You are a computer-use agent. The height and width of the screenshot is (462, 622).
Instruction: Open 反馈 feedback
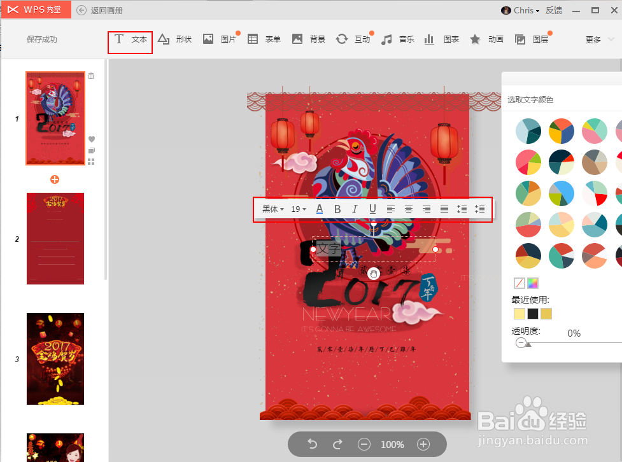point(554,10)
